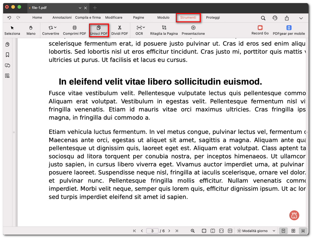
Task: Start Presentazione mode
Action: (193, 30)
